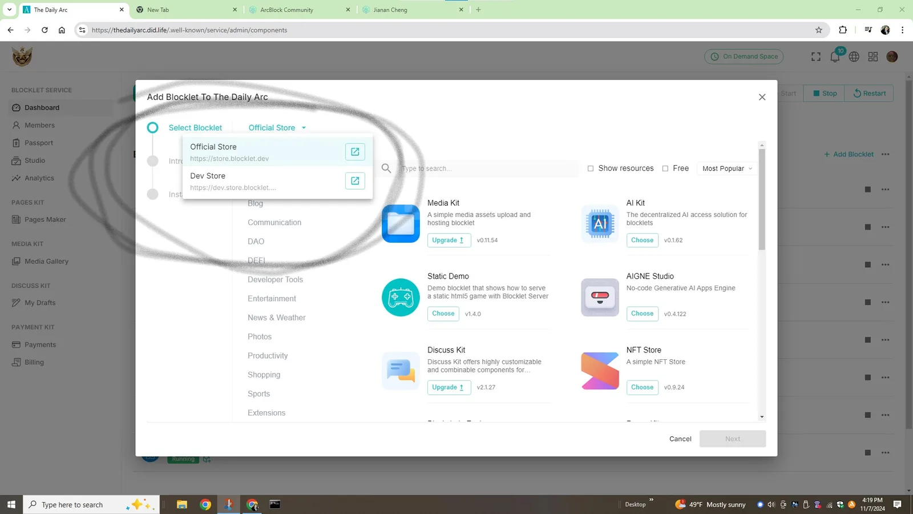The height and width of the screenshot is (514, 913).
Task: Click the blocklet list vertical scrollbar
Action: (762, 199)
